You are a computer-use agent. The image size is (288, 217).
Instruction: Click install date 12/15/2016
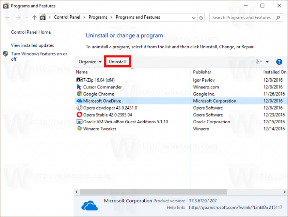[274, 122]
